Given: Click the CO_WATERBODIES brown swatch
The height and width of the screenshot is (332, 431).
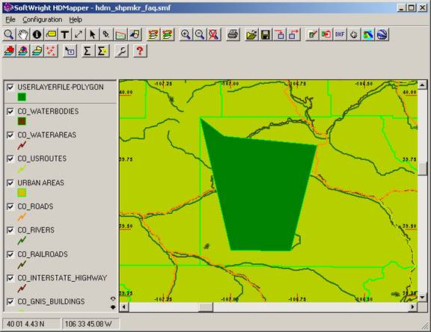Looking at the screenshot, I should [22, 121].
